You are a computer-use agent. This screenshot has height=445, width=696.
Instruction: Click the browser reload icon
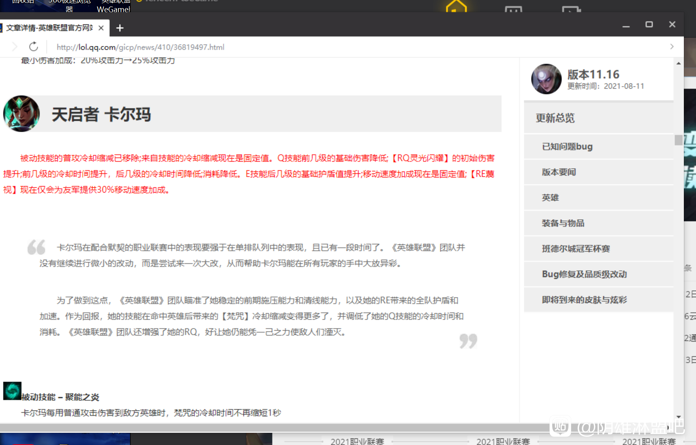coord(34,47)
